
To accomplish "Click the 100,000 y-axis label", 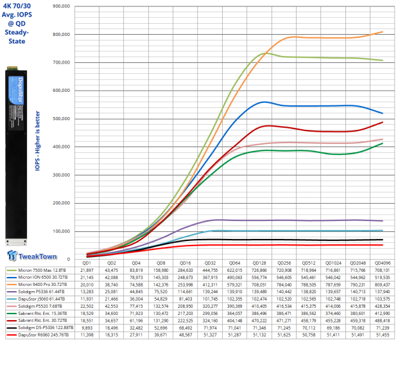I will click(61, 231).
